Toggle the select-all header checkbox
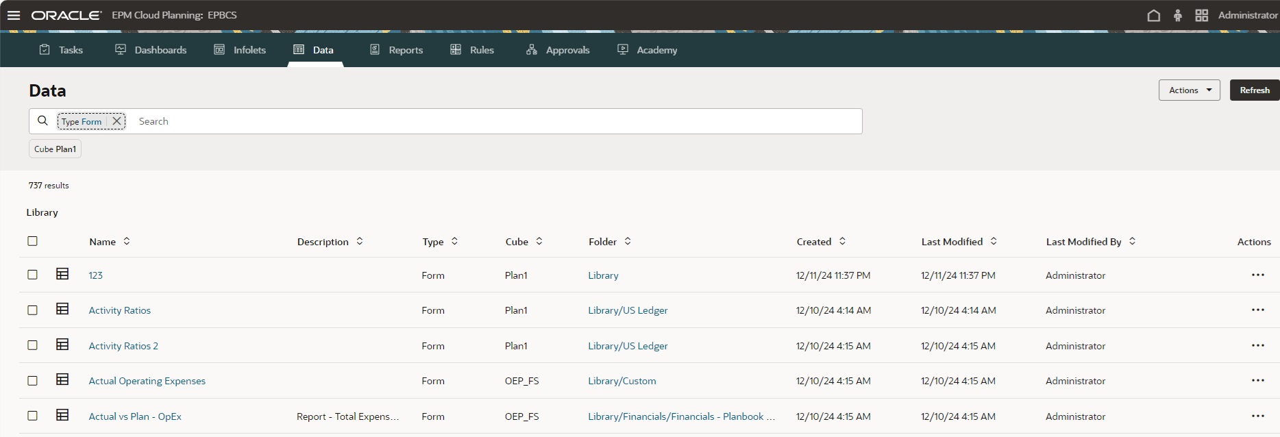The width and height of the screenshot is (1280, 437). click(x=32, y=241)
